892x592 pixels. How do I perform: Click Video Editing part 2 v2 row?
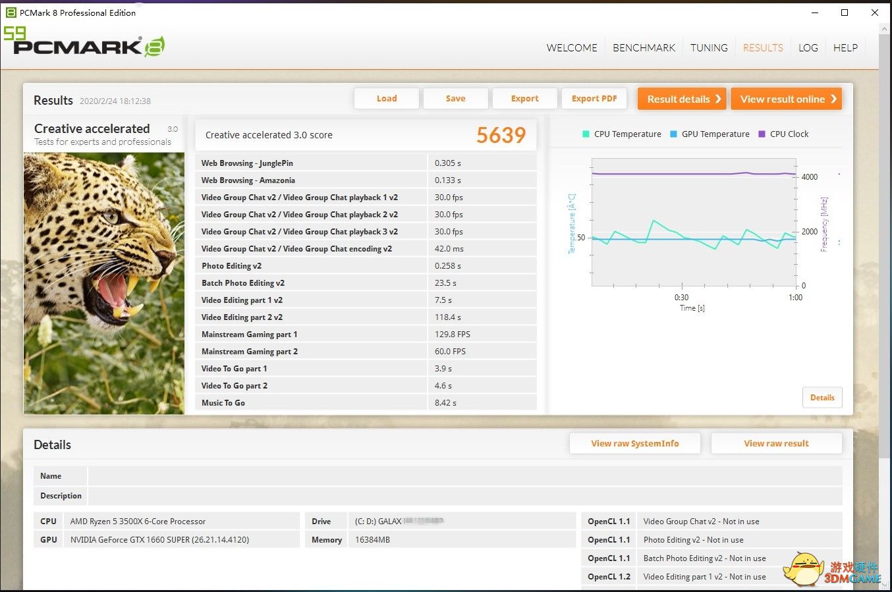coord(366,317)
